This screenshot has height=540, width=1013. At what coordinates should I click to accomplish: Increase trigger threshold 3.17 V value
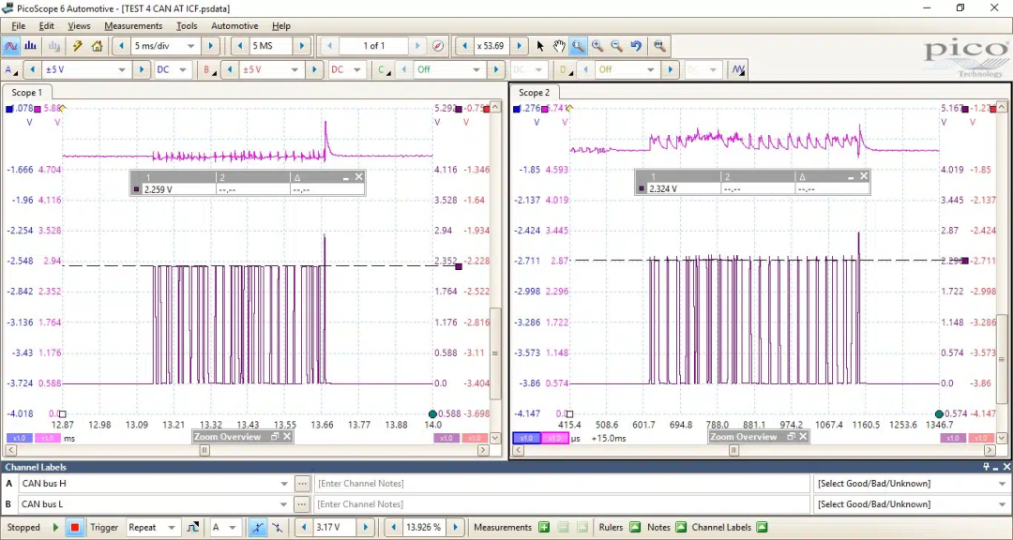368,528
